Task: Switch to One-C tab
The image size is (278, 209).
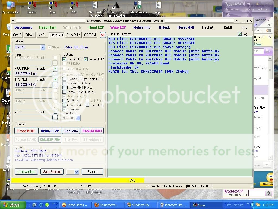Action: coord(17,35)
